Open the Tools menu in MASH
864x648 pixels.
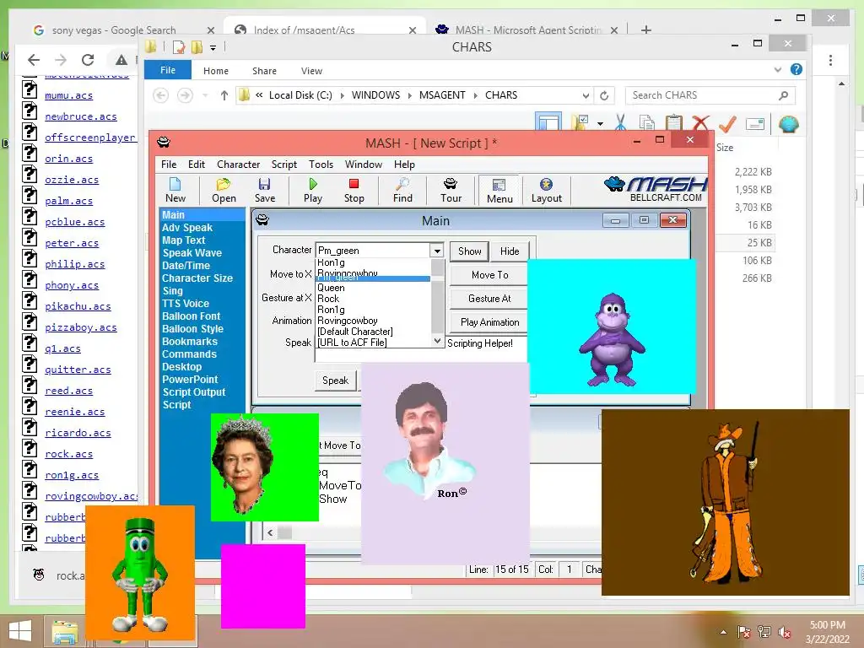coord(321,165)
